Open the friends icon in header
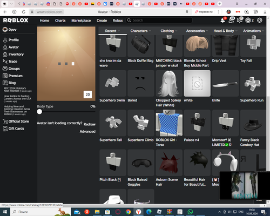Viewport: 270px width, 216px height. coord(231,21)
